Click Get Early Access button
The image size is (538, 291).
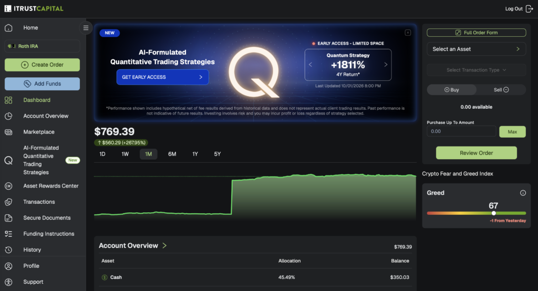(x=163, y=77)
